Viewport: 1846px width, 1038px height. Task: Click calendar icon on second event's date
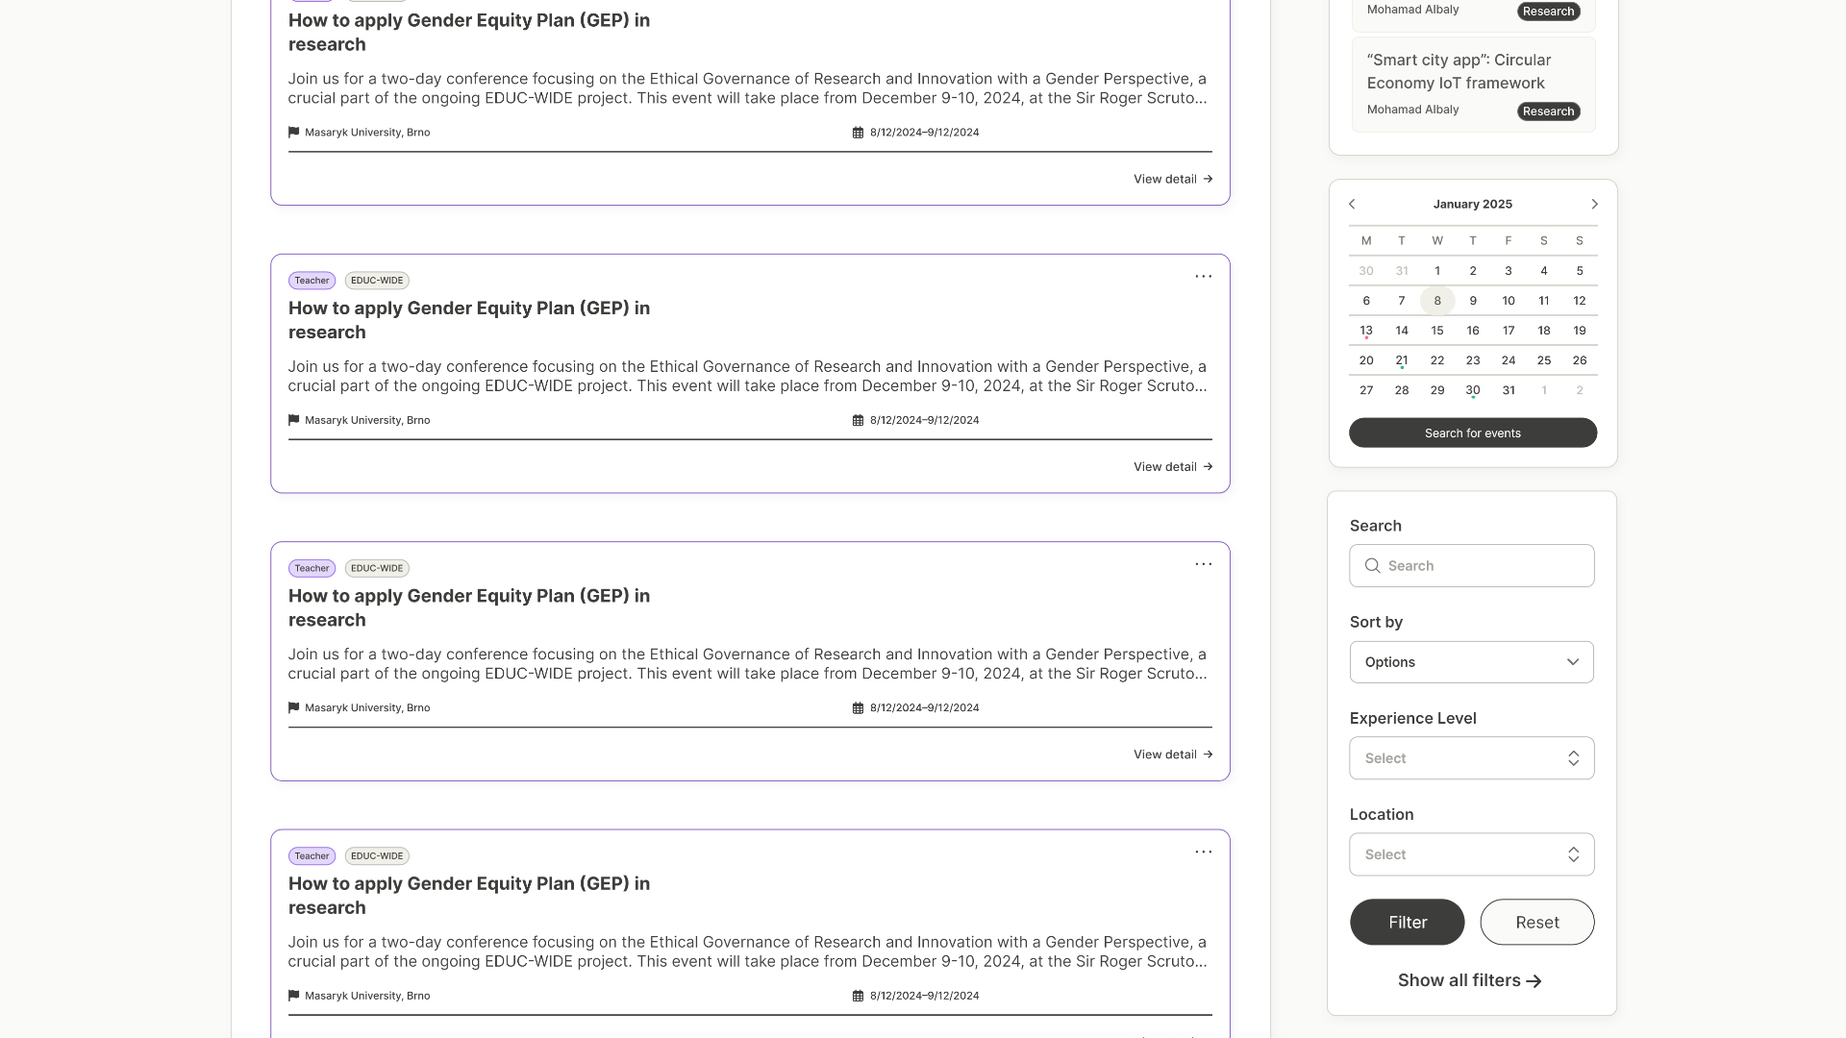coord(858,420)
